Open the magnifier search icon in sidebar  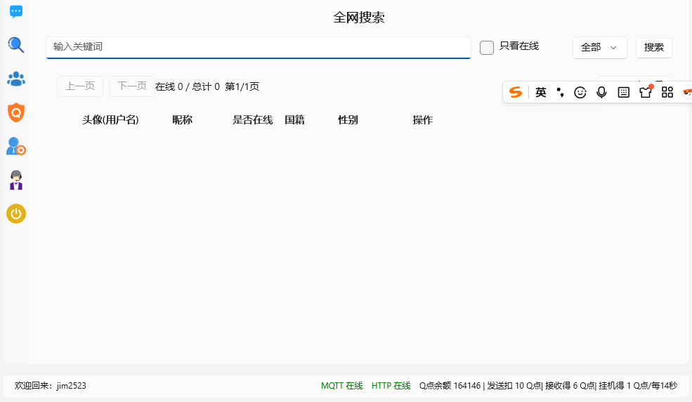coord(15,45)
